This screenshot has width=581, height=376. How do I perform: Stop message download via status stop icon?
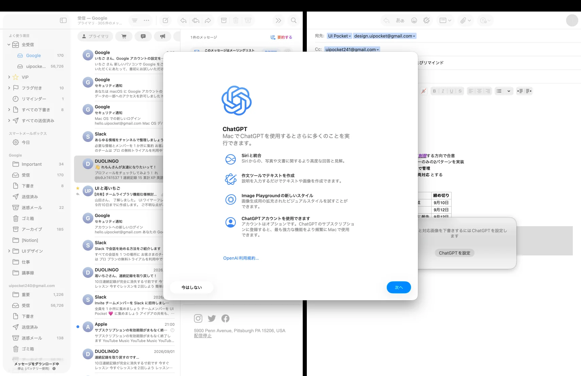point(54,369)
